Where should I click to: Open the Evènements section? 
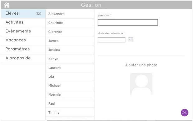[23, 31]
